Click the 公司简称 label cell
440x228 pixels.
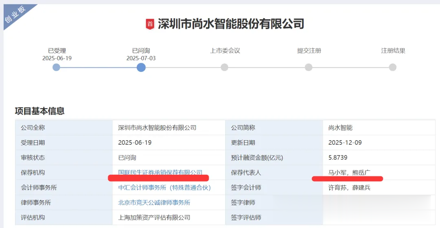(274, 128)
